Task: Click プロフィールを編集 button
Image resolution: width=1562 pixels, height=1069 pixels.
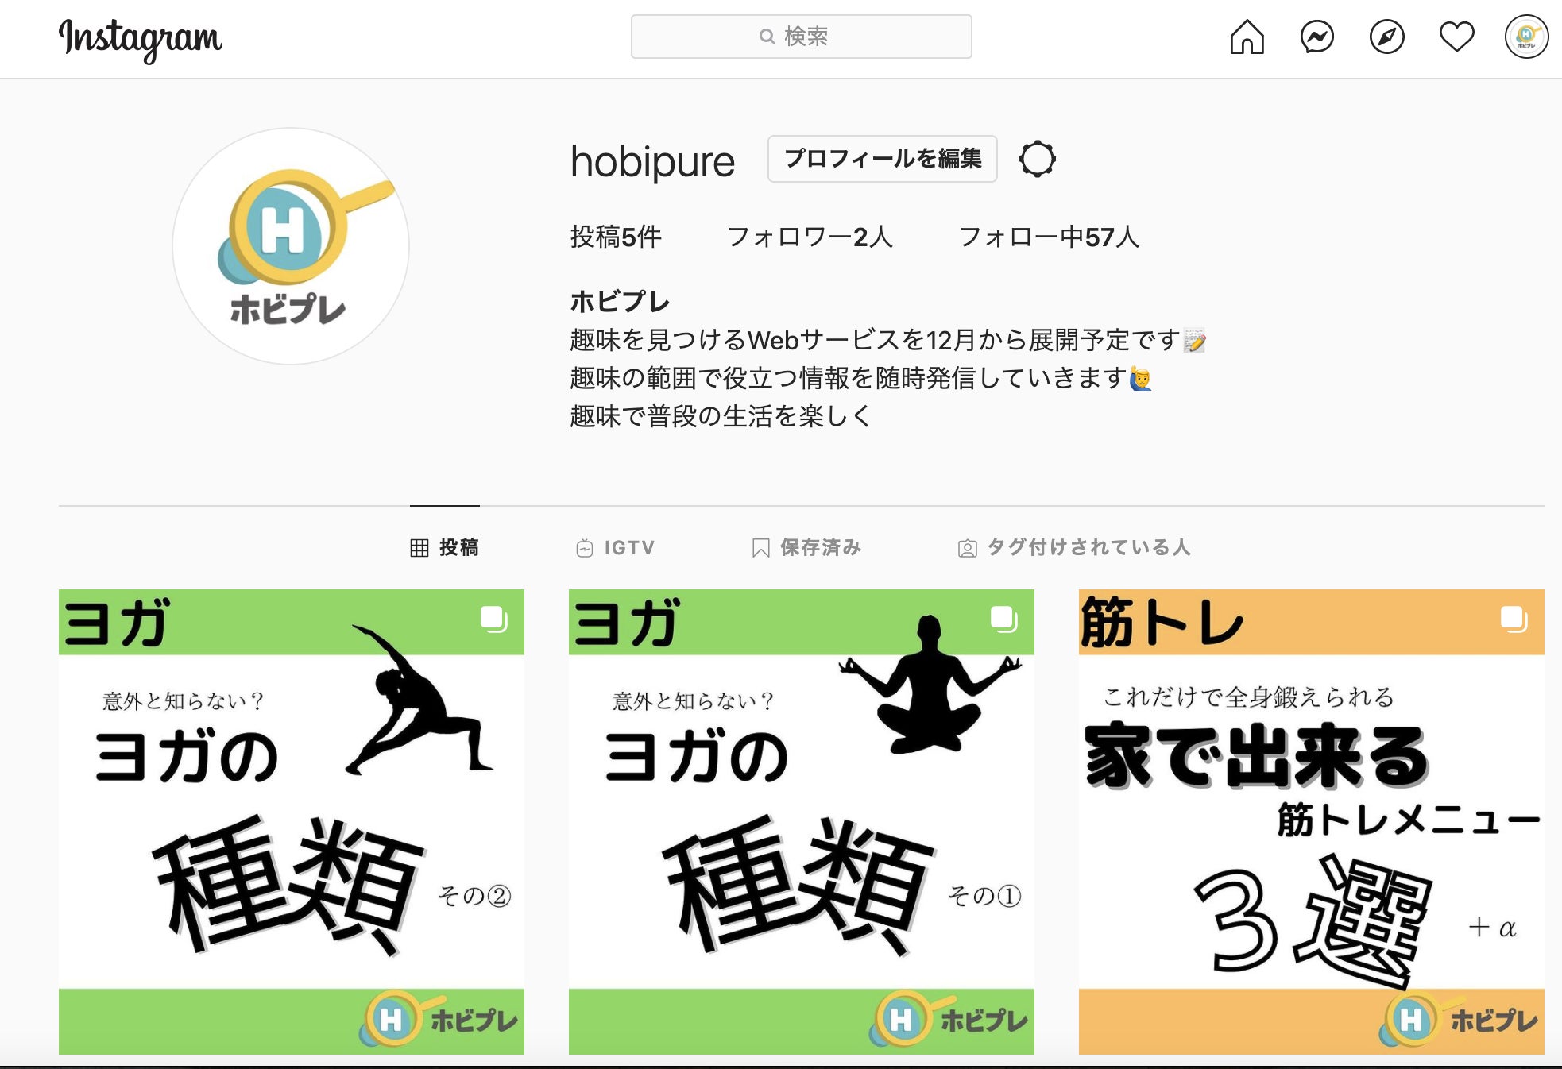Action: (x=882, y=159)
